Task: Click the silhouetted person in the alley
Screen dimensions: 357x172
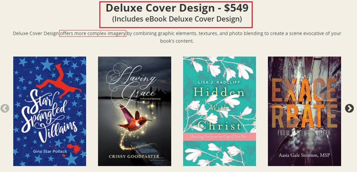Action: tap(305, 99)
